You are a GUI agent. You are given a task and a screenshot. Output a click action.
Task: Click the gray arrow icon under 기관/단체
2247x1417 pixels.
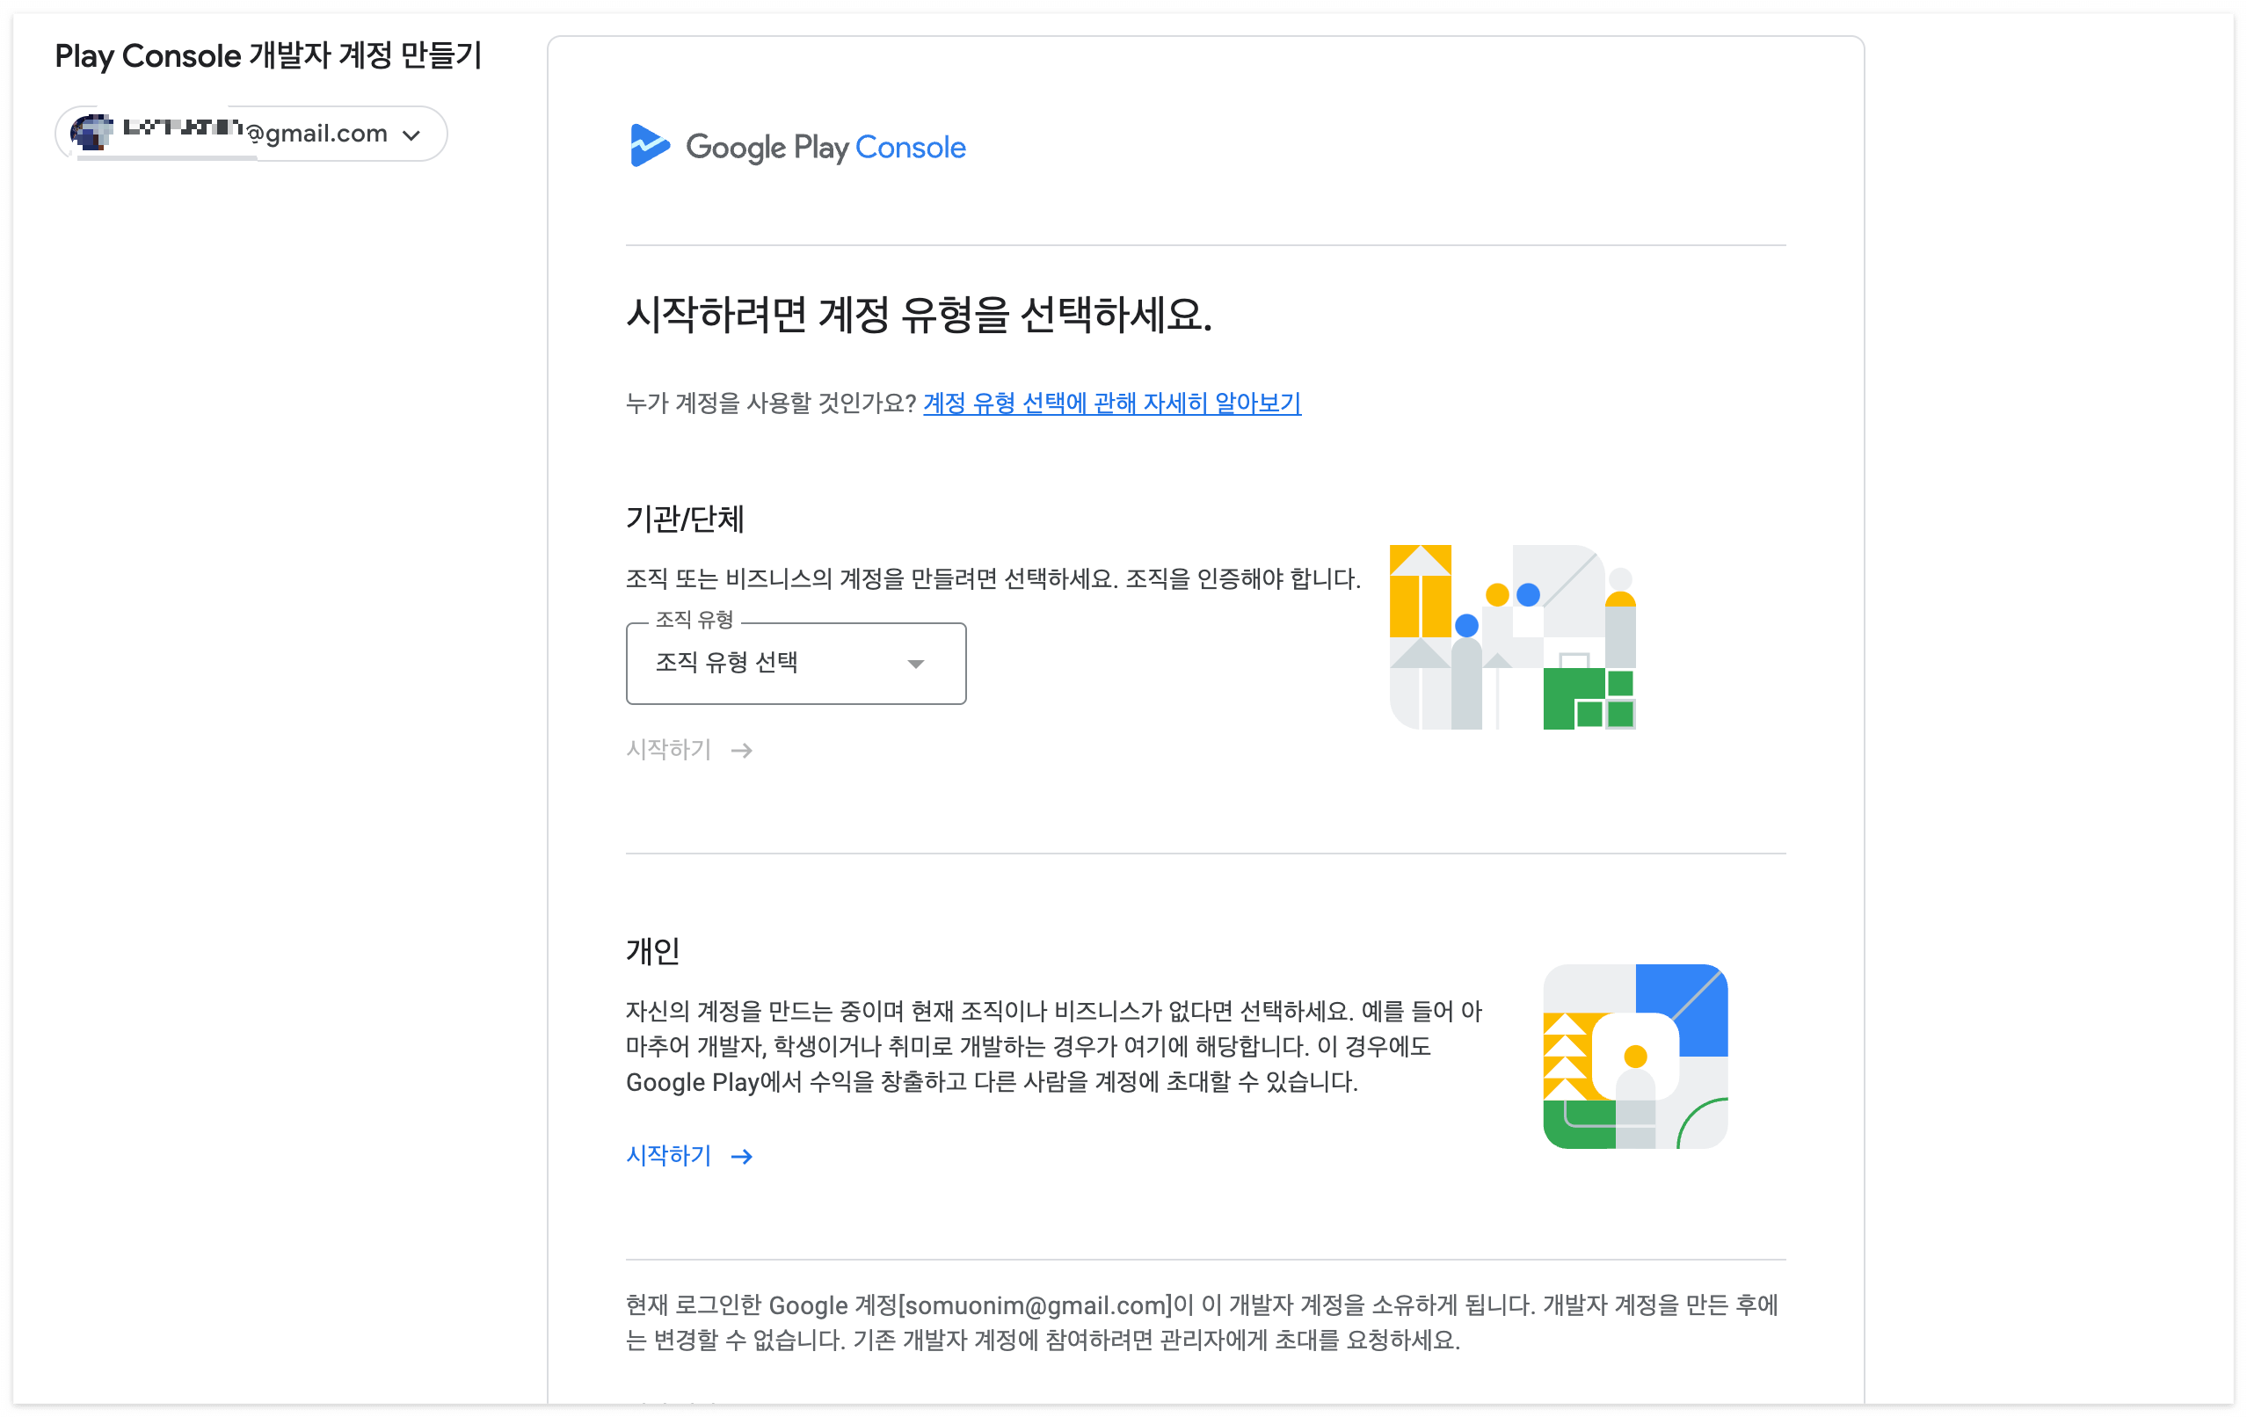click(x=742, y=751)
